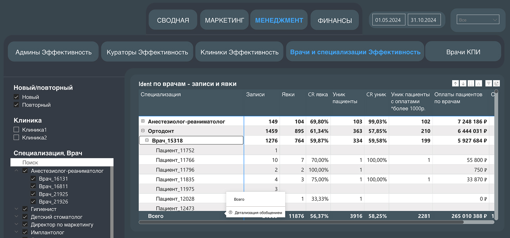Collapse the Врач_15318 row in the table
Screen dimensions: 510x238
pyautogui.click(x=147, y=141)
